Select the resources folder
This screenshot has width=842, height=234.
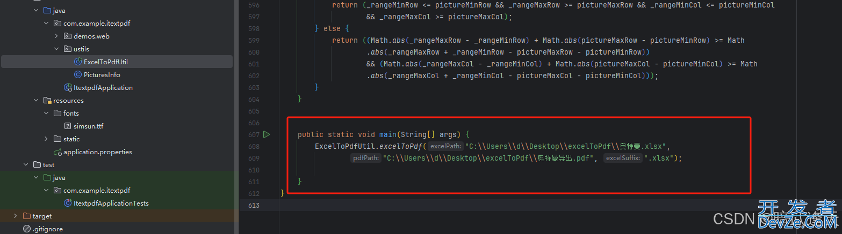tap(68, 100)
